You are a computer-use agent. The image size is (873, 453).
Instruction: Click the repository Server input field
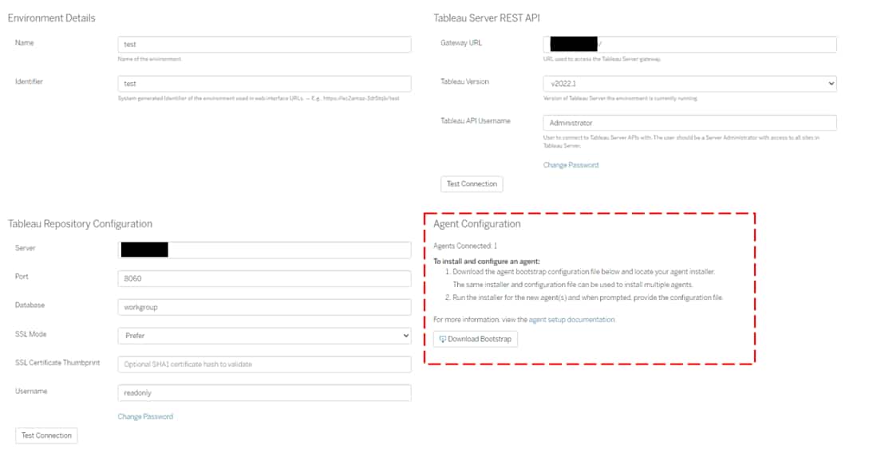tap(264, 250)
